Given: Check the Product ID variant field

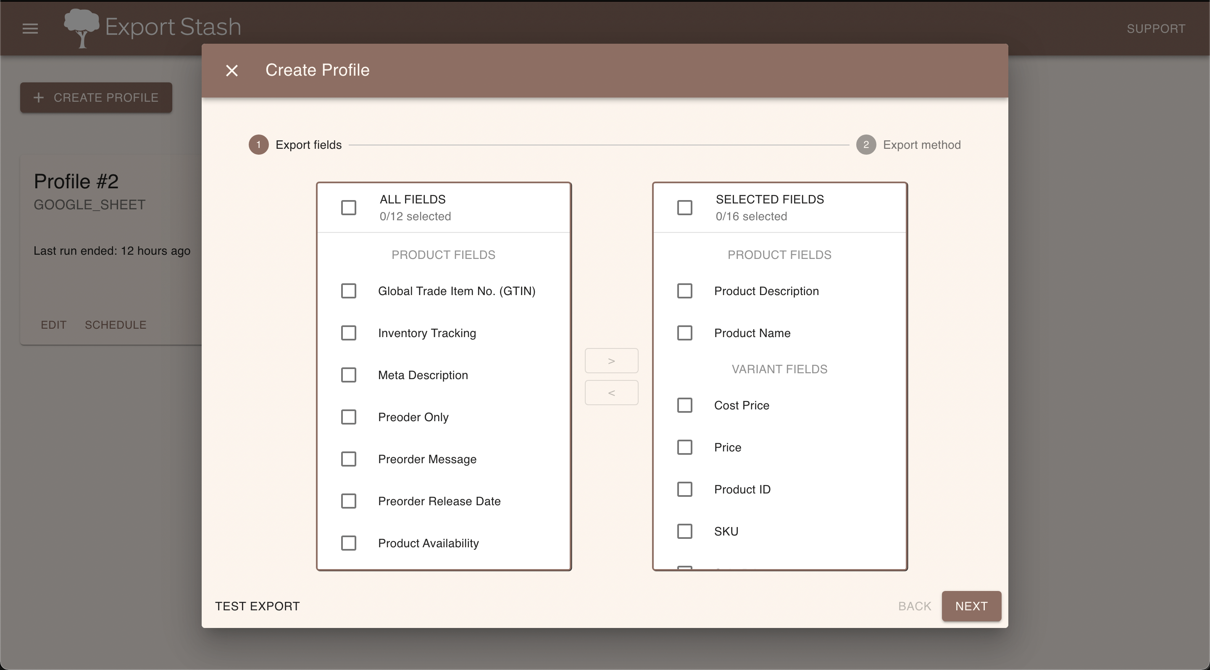Looking at the screenshot, I should pos(684,489).
